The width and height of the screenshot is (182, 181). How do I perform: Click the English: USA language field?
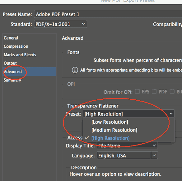[124, 155]
